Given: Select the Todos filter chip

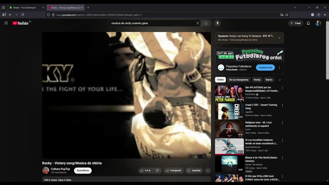Looking at the screenshot, I should 220,80.
